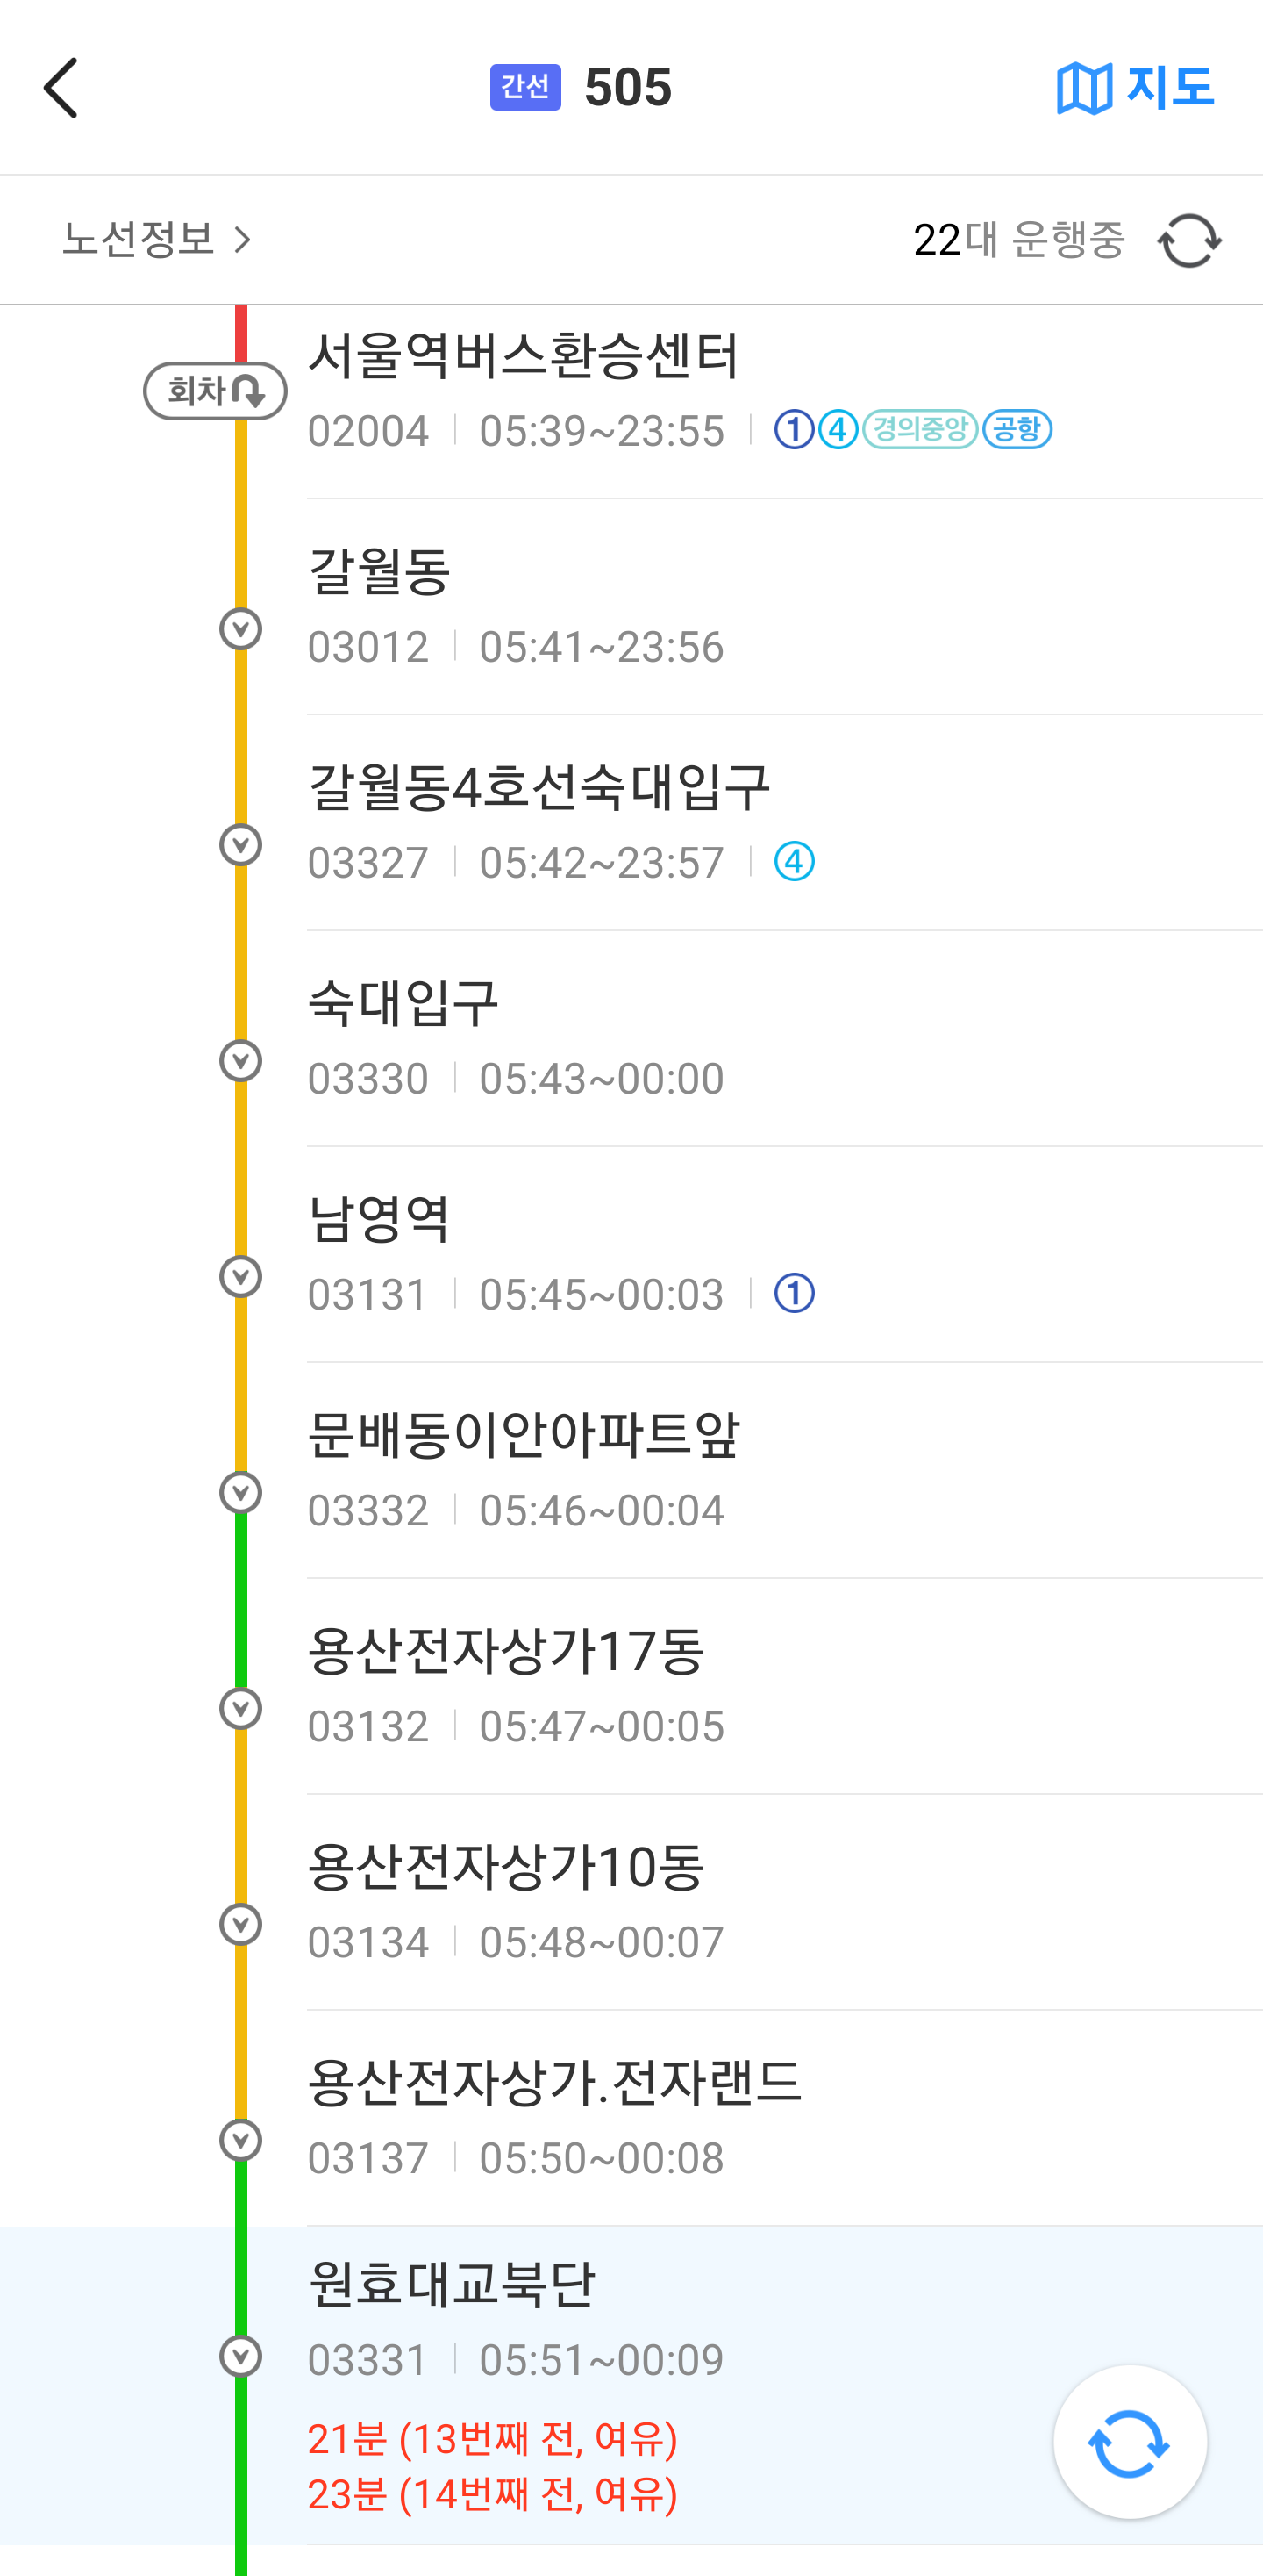Tap the 간선 505 route title
The width and height of the screenshot is (1263, 2576).
click(582, 88)
